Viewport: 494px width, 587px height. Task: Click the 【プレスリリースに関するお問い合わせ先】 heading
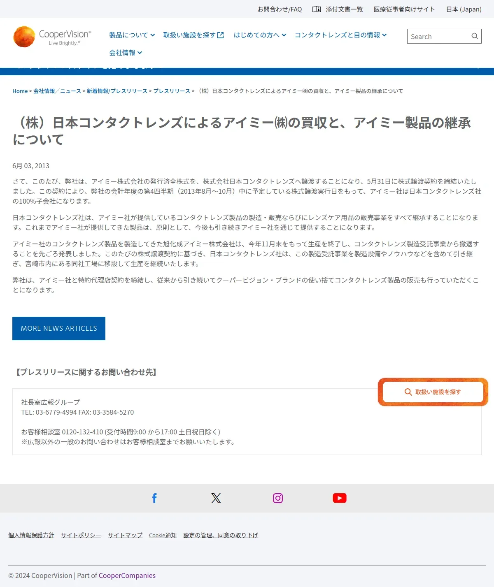[x=86, y=372]
